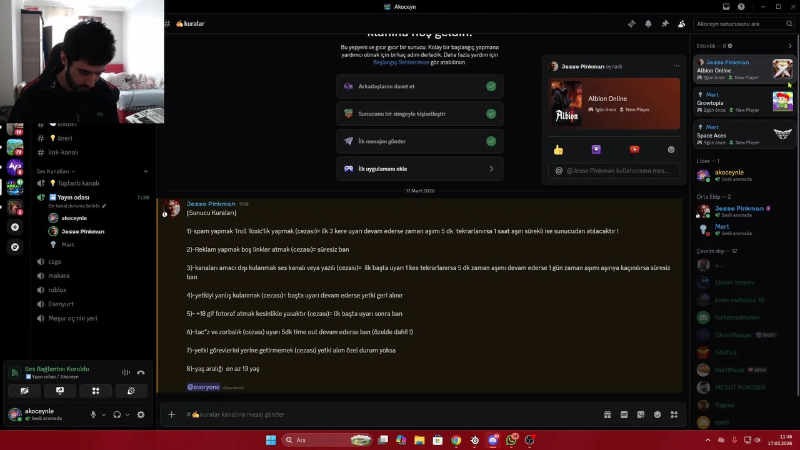Open akoceynle user profile panel
Image resolution: width=800 pixels, height=450 pixels.
[44, 414]
